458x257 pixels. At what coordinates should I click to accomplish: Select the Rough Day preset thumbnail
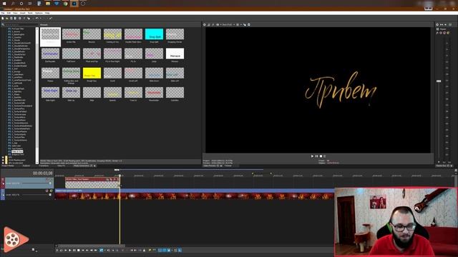click(92, 73)
